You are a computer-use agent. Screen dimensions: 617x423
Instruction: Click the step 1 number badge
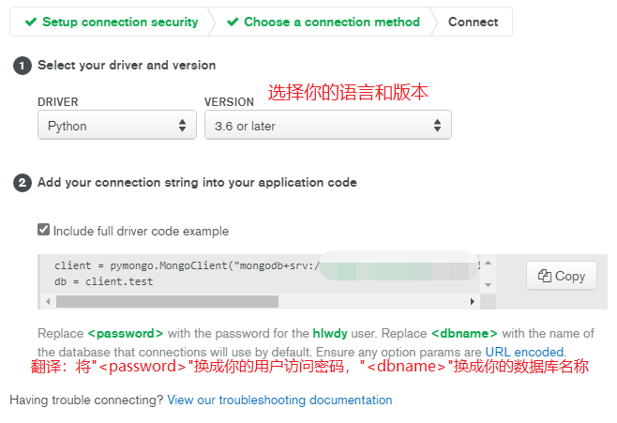pyautogui.click(x=22, y=66)
